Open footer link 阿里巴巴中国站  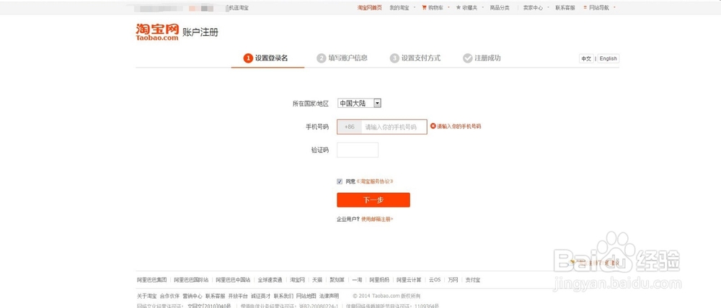[x=233, y=279]
